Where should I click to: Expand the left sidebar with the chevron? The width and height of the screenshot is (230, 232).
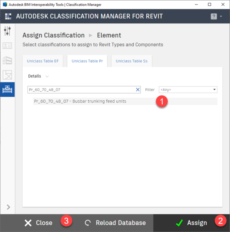pyautogui.click(x=8, y=207)
